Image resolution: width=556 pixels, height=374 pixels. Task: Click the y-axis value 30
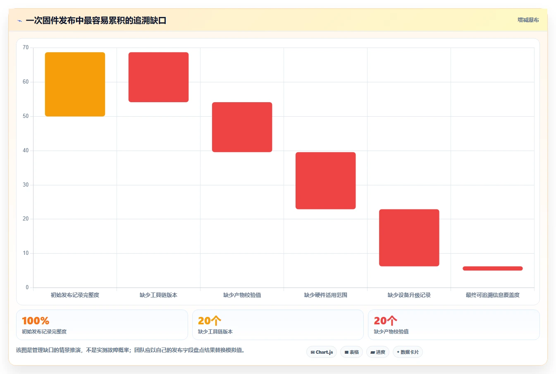point(26,185)
